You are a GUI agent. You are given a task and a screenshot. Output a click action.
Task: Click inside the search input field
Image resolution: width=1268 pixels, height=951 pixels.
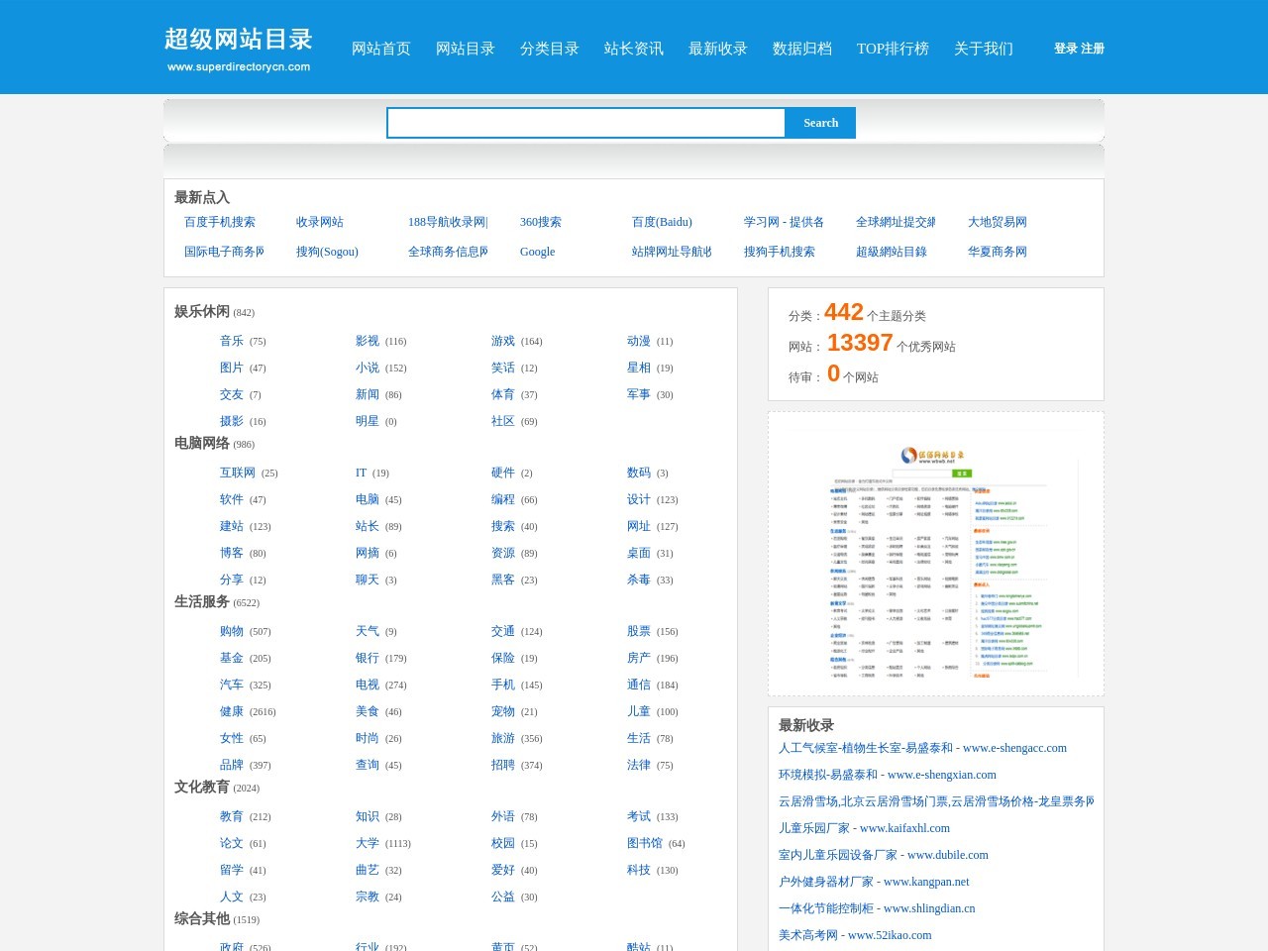pyautogui.click(x=584, y=123)
